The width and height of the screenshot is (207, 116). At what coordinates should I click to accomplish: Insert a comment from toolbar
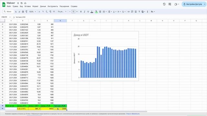[132, 12]
